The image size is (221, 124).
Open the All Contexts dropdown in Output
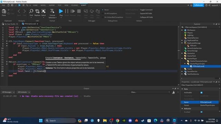23,92
